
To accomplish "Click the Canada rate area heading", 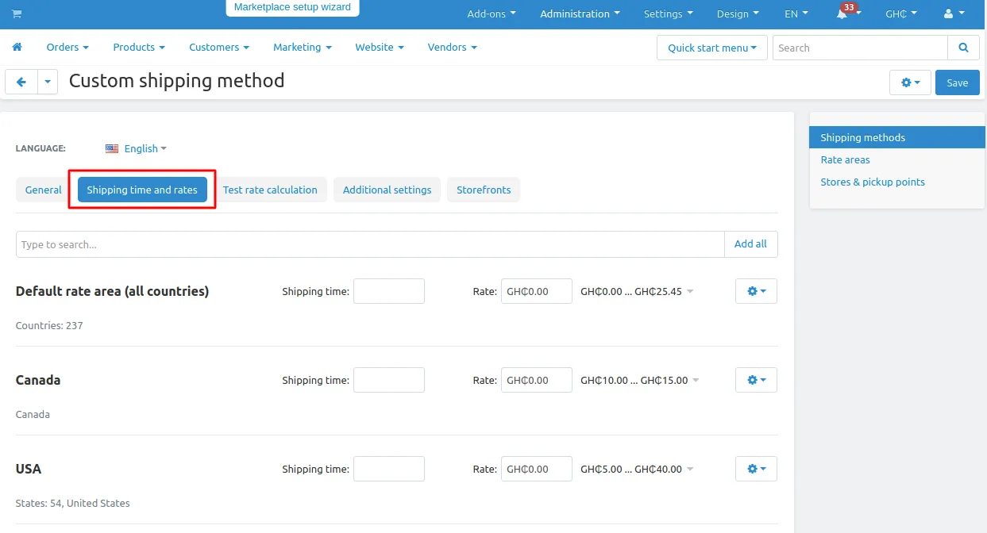I will click(x=38, y=380).
